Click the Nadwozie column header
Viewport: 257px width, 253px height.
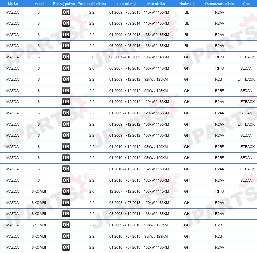187,4
